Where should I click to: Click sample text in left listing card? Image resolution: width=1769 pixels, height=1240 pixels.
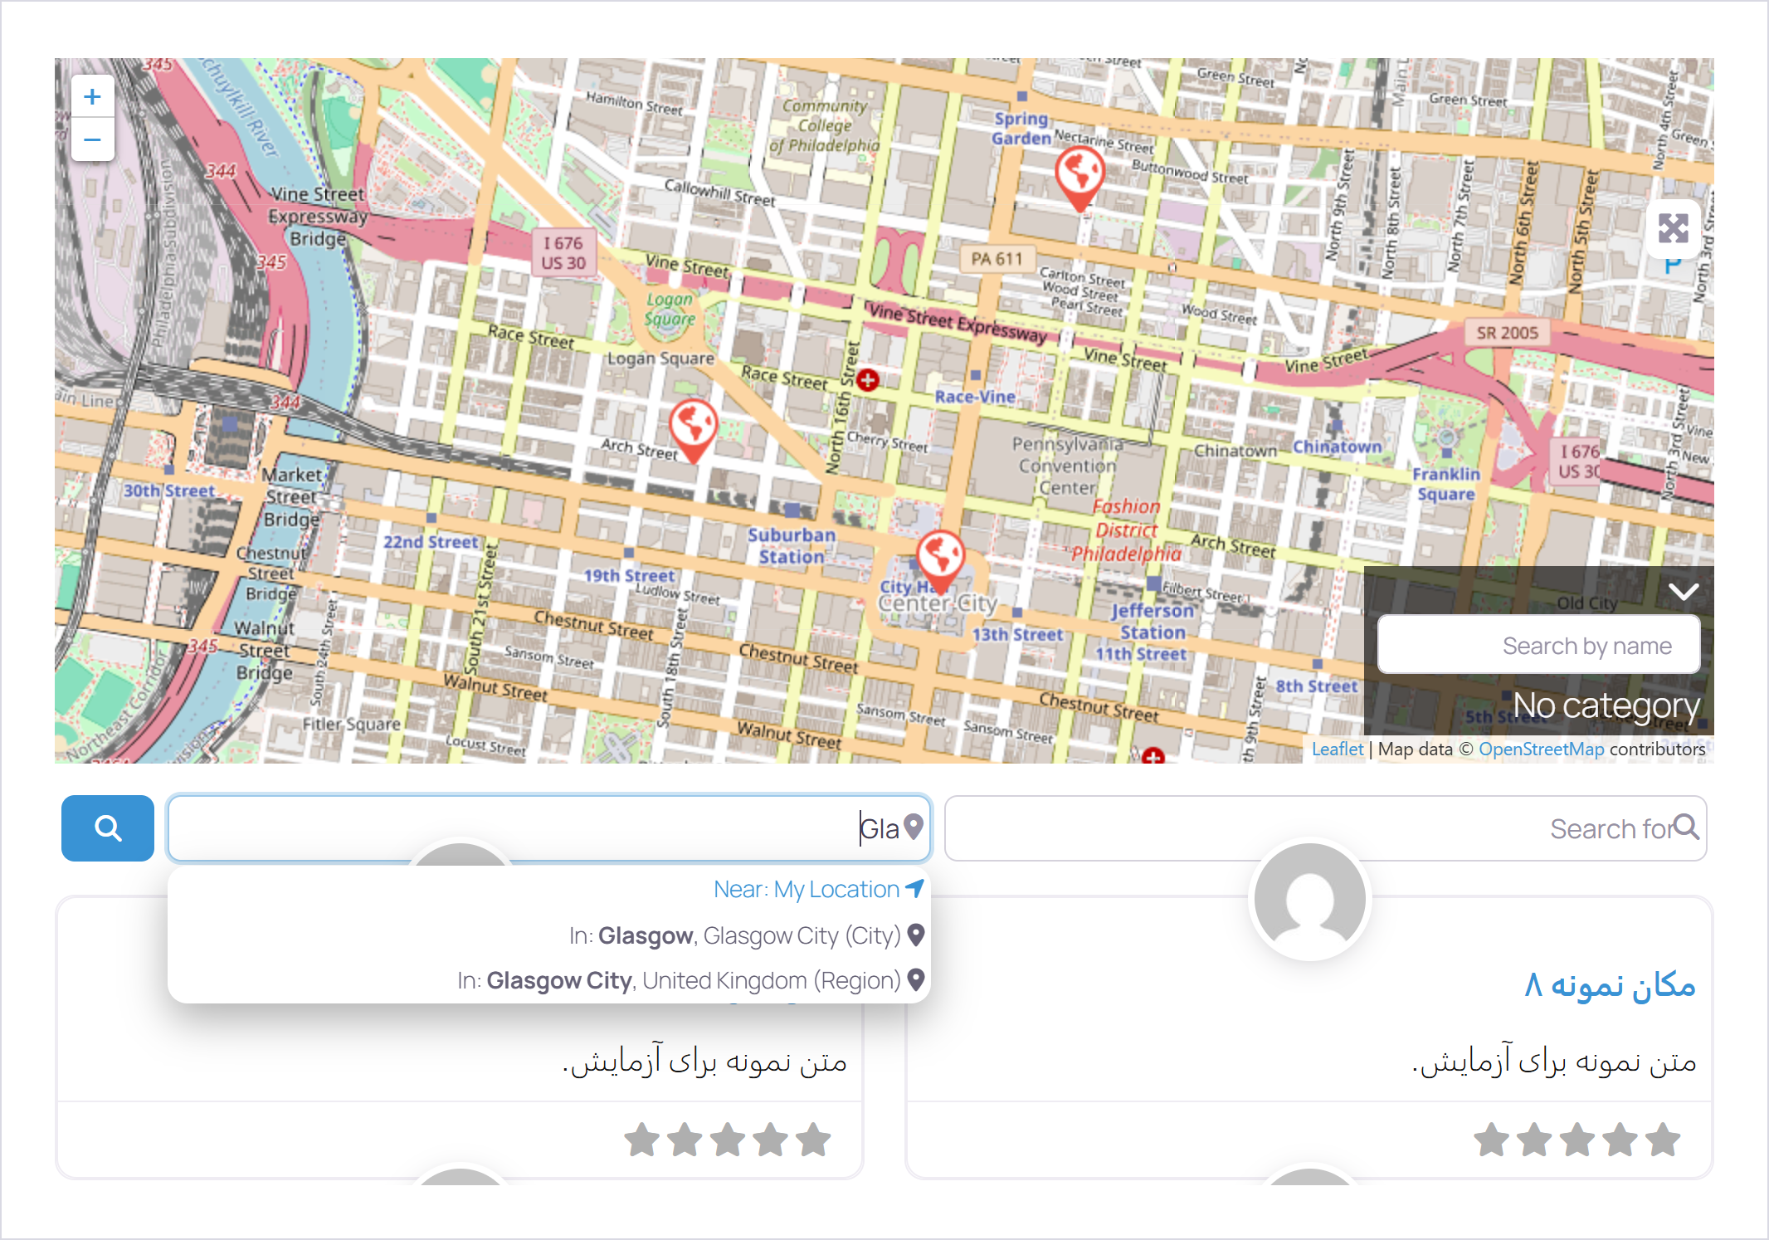(704, 1061)
